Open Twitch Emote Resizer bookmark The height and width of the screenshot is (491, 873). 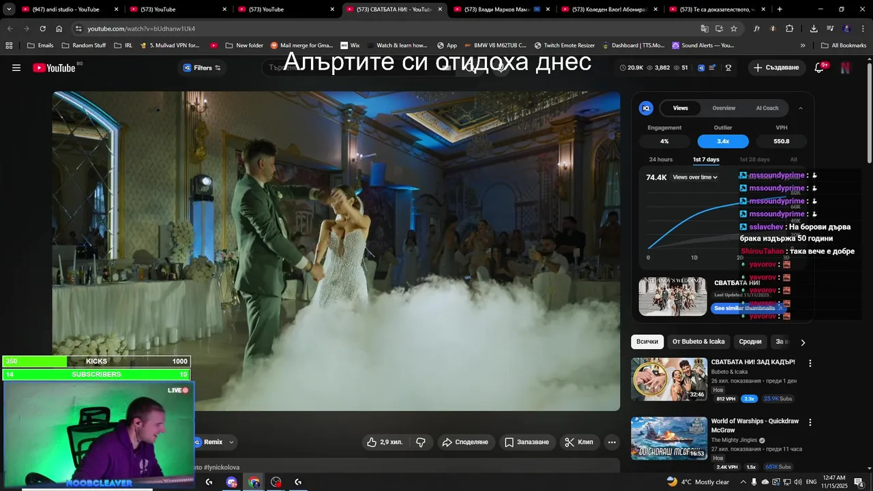(x=564, y=45)
